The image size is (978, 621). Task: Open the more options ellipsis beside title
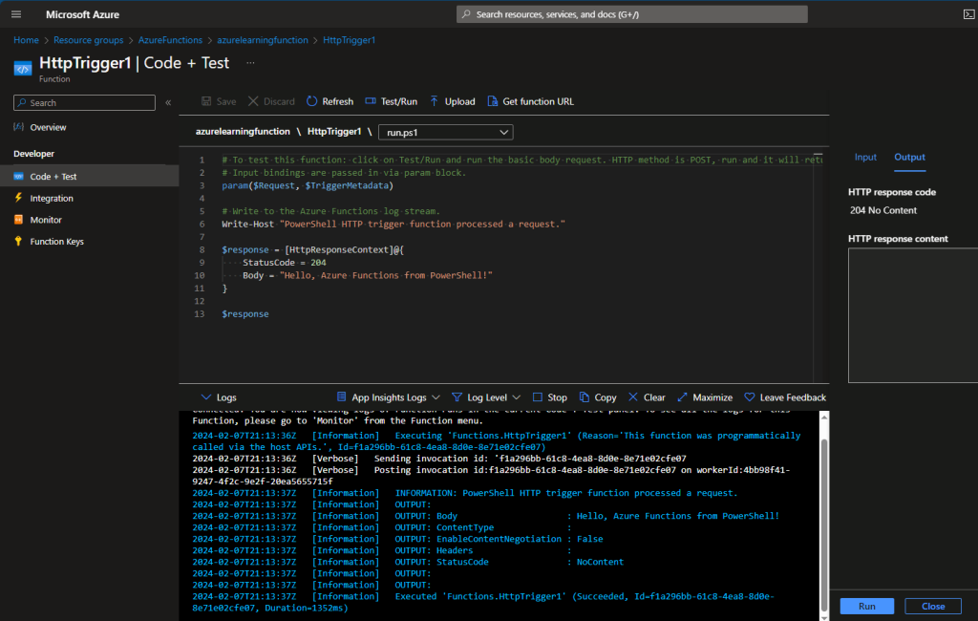pyautogui.click(x=250, y=62)
